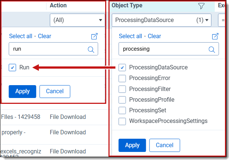This screenshot has width=229, height=160.
Task: Click pop-out icon in Object Type filter panel
Action: pos(215,36)
